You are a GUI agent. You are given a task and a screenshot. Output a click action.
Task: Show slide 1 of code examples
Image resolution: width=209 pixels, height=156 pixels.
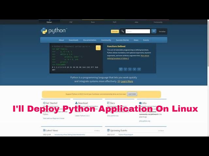[x=121, y=69]
